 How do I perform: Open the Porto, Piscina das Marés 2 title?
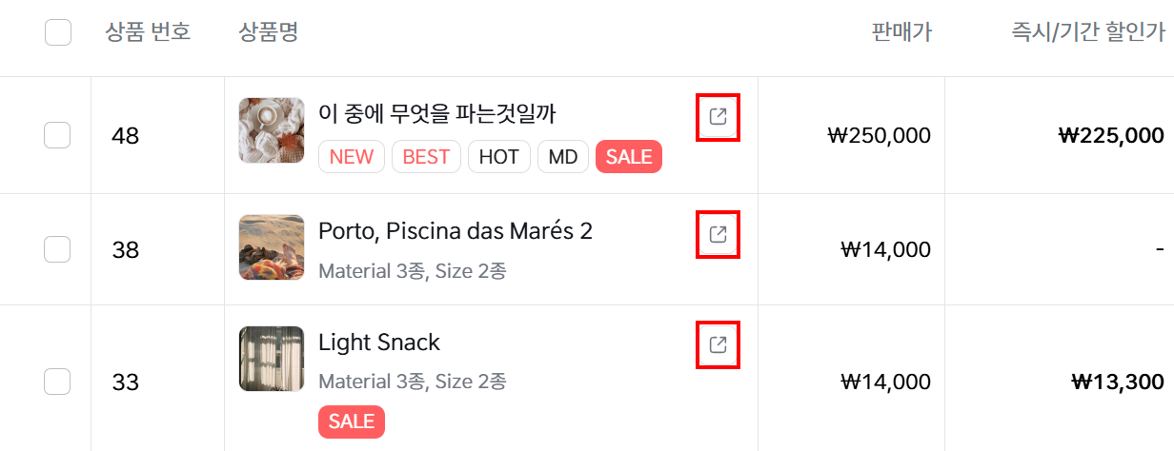[455, 231]
